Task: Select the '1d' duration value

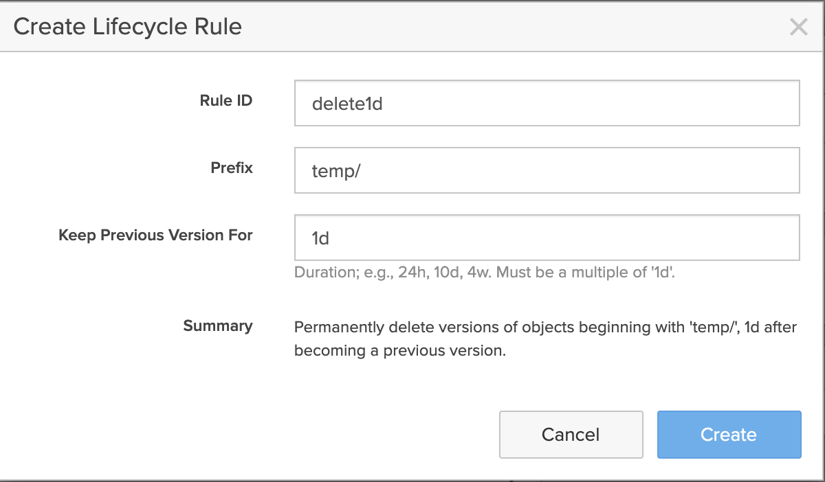Action: click(x=319, y=237)
